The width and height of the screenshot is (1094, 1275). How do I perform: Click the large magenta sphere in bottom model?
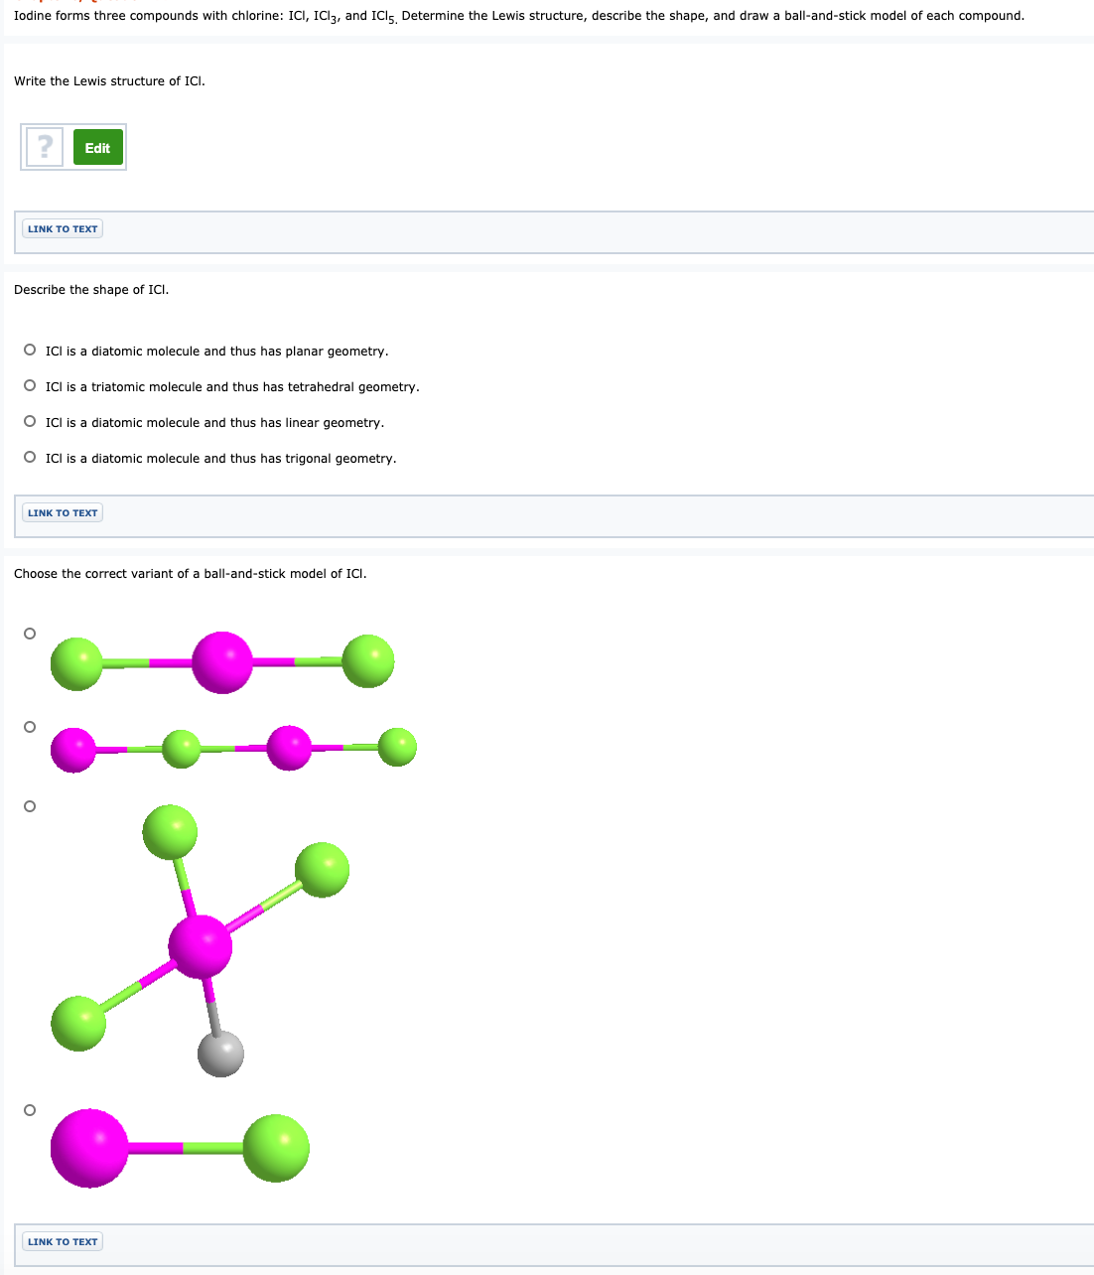click(x=89, y=1148)
